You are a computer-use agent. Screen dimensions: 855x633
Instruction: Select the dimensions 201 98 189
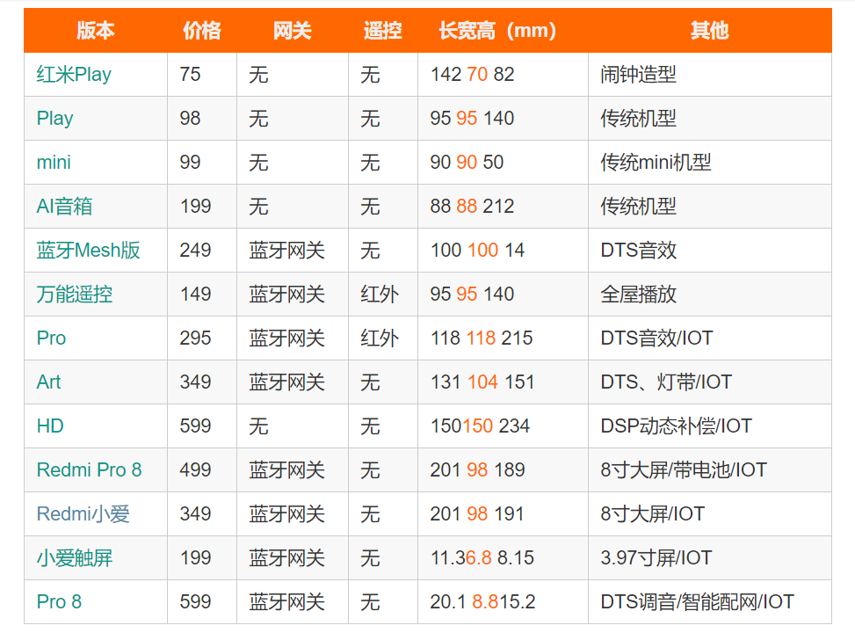click(478, 469)
